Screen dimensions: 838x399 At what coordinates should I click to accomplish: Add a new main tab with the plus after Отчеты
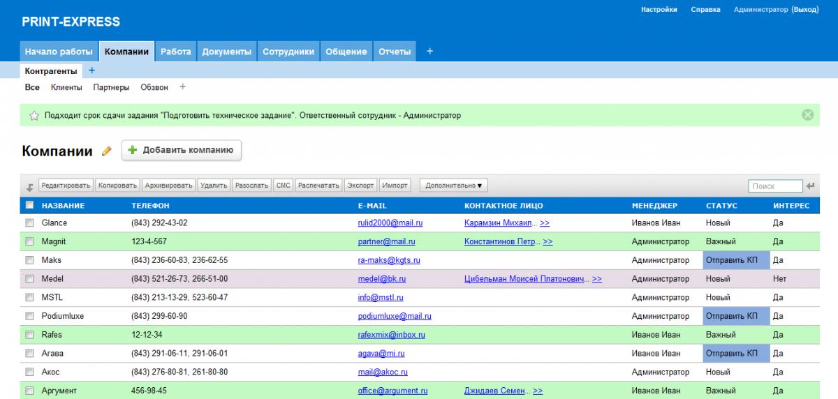(429, 51)
